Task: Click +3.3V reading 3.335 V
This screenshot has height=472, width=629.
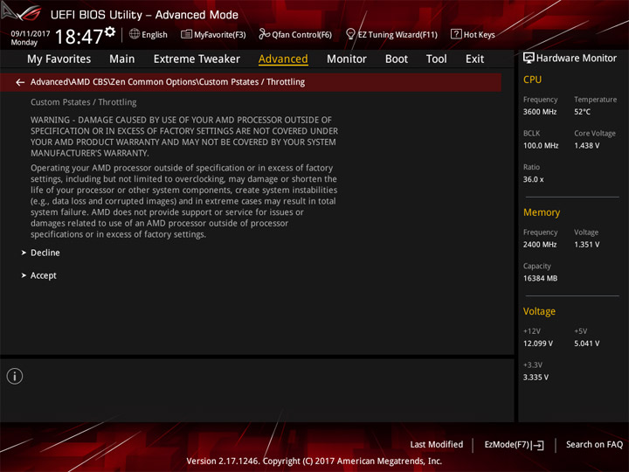Action: [x=536, y=377]
